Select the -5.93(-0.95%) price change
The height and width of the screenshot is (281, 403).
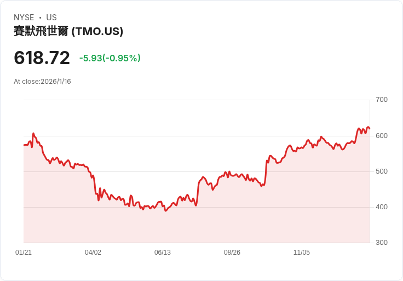(110, 58)
